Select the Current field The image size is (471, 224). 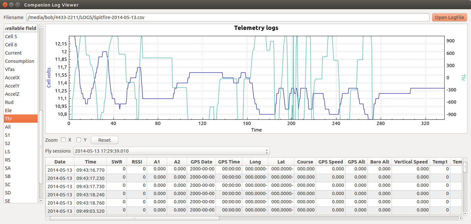[x=21, y=53]
